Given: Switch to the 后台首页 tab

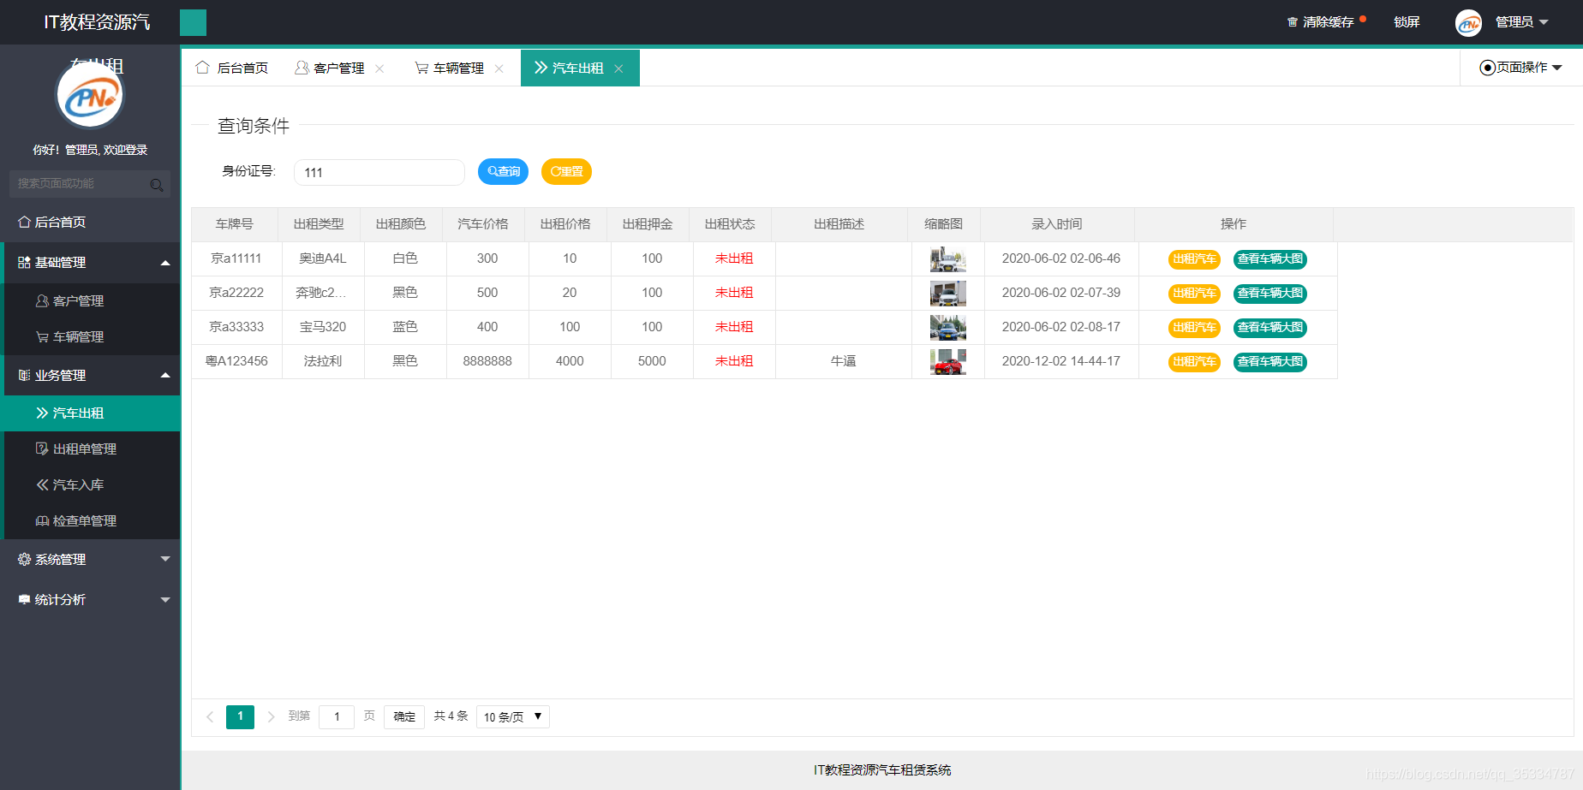Looking at the screenshot, I should pos(231,68).
